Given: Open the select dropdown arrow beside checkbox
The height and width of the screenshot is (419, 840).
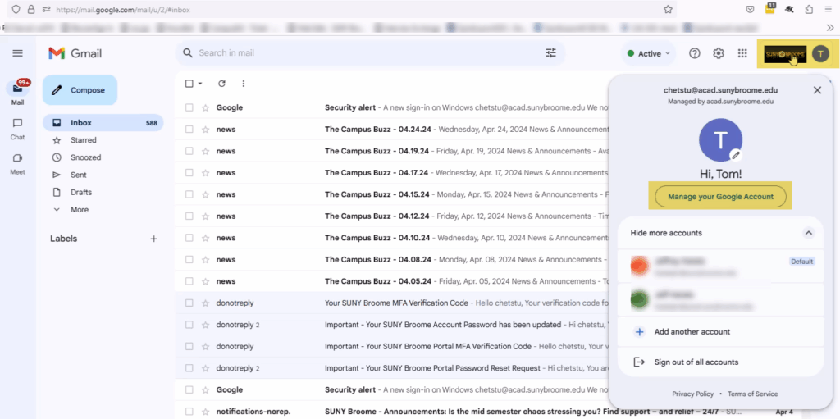Looking at the screenshot, I should pos(200,84).
